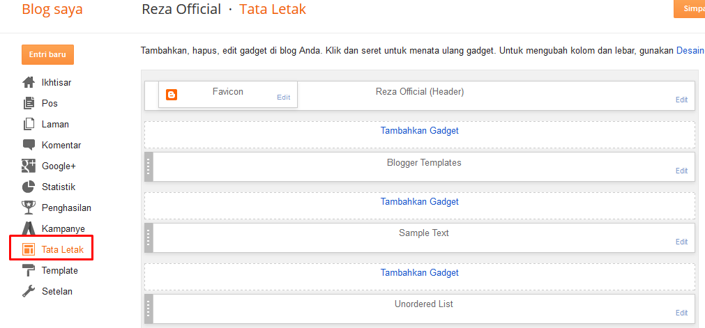Edit the Sample Text gadget

(x=681, y=242)
